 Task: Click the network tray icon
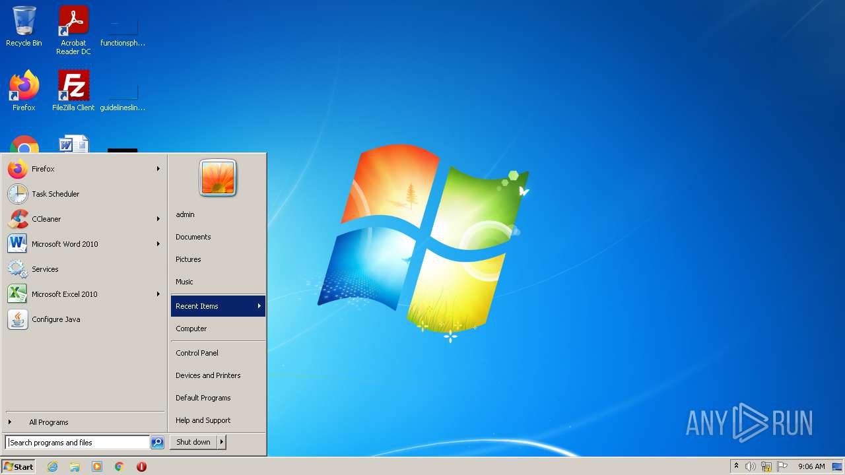tap(766, 466)
